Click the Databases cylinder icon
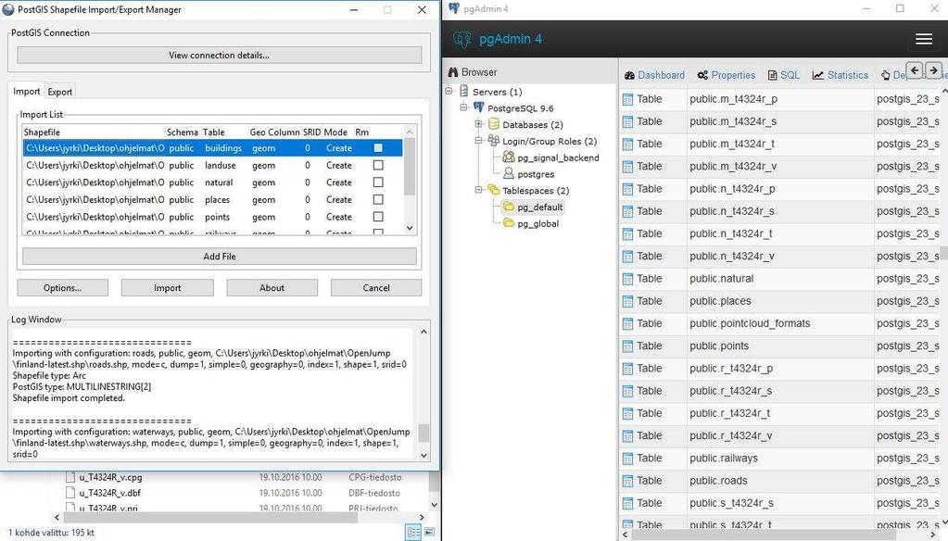Image resolution: width=948 pixels, height=541 pixels. pyautogui.click(x=493, y=124)
